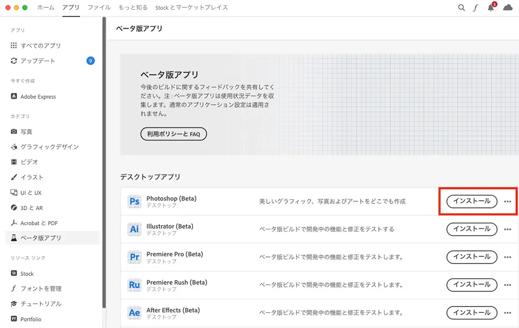Click the チュートリアル graduation cap icon

pos(13,304)
